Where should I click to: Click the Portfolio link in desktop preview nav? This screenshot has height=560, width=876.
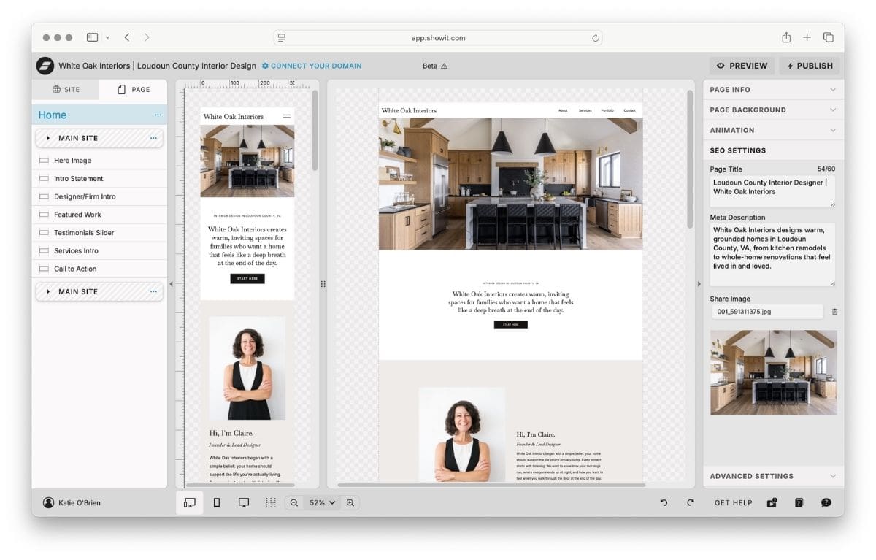[x=607, y=111]
